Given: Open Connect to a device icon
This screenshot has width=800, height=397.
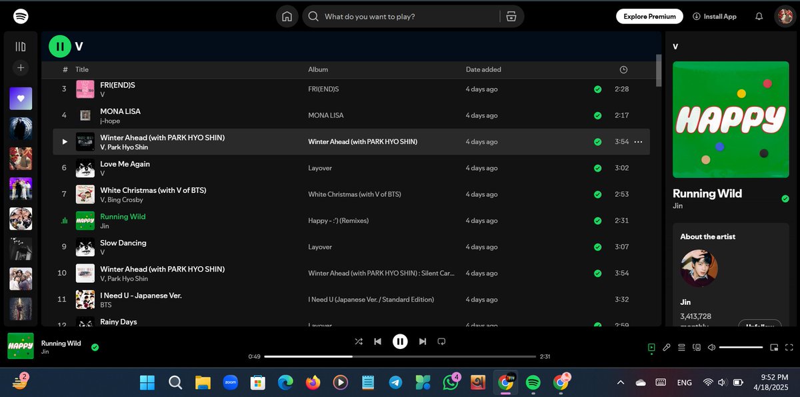Looking at the screenshot, I should click(x=697, y=347).
